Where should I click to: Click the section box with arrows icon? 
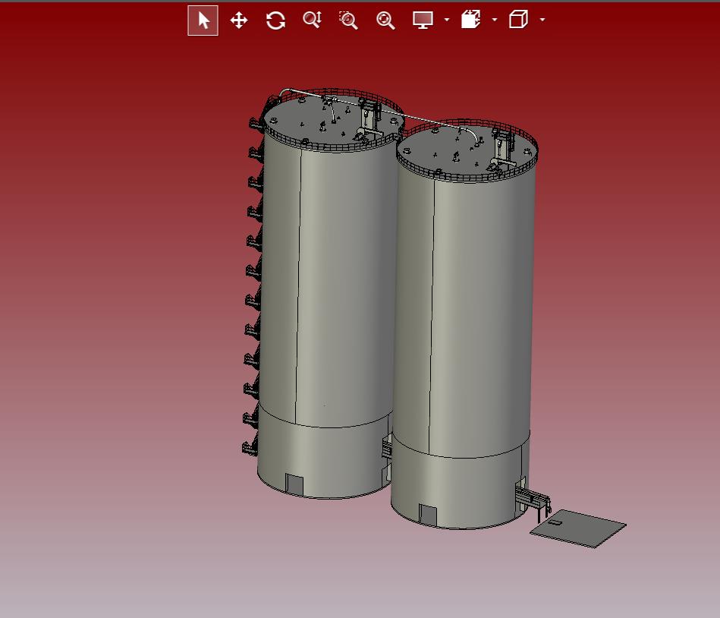(x=470, y=20)
